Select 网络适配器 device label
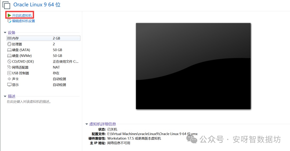Viewport: 290px width, 151px height. click(x=20, y=67)
